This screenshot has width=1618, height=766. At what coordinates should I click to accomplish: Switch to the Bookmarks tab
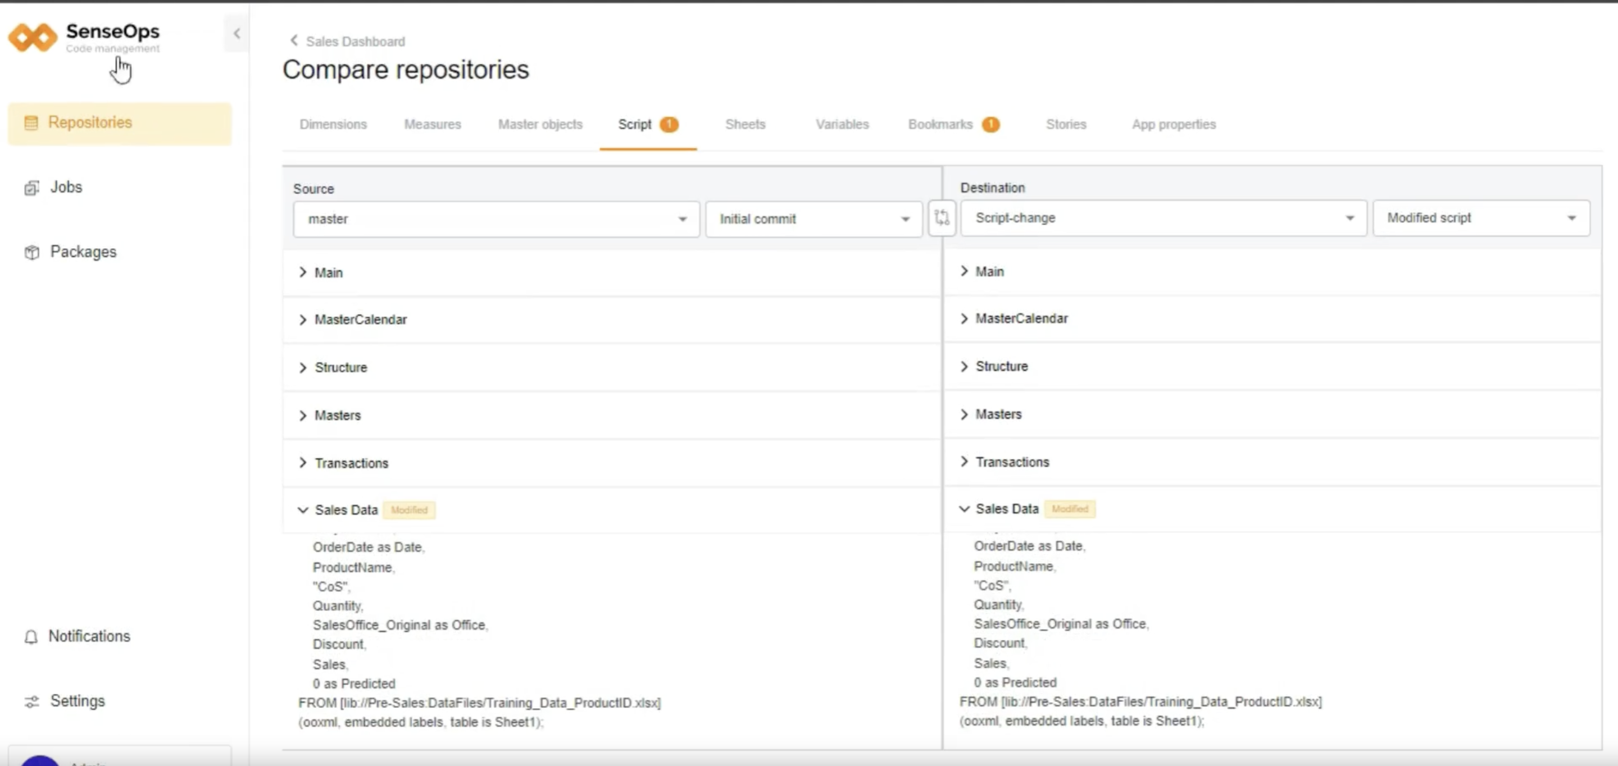[940, 124]
